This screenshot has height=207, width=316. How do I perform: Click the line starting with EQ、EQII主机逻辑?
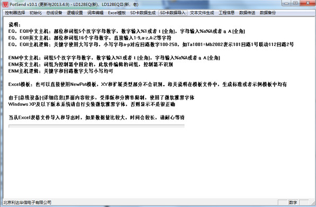pyautogui.click(x=151, y=44)
